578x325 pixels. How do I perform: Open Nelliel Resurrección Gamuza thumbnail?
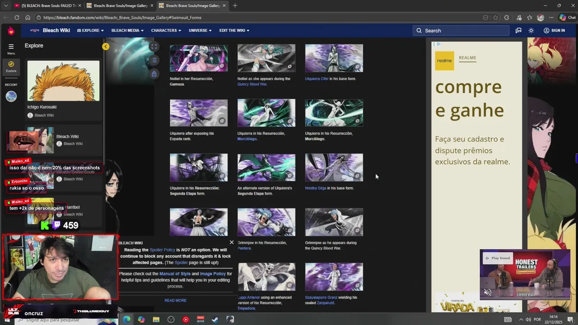tap(199, 58)
